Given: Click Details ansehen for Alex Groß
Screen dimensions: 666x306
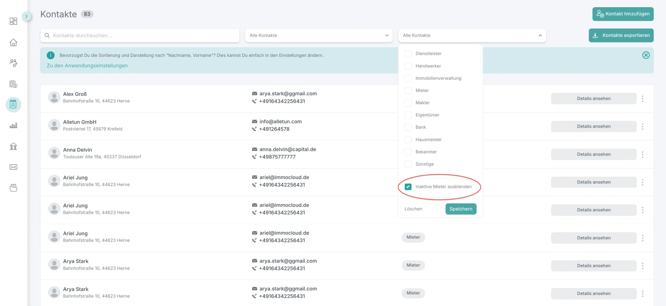Looking at the screenshot, I should point(594,98).
